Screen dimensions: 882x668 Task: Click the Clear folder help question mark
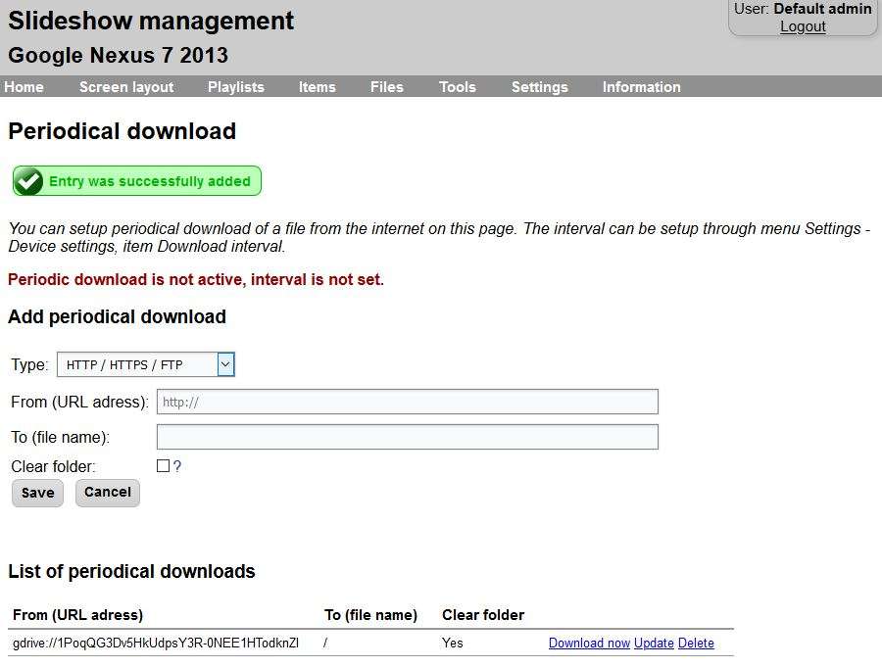pos(177,466)
